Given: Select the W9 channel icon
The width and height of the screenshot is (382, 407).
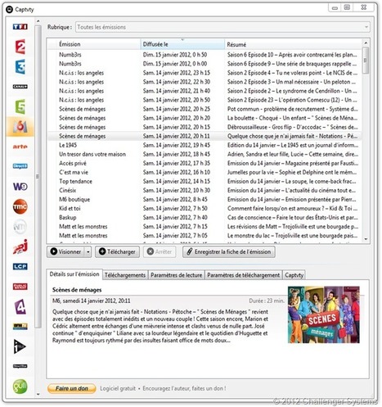Looking at the screenshot, I should [20, 187].
